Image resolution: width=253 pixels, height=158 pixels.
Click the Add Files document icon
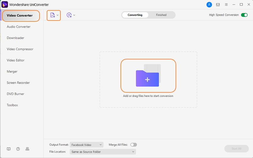coord(52,15)
